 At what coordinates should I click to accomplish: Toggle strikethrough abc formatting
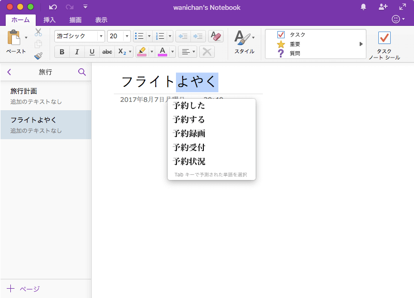107,52
